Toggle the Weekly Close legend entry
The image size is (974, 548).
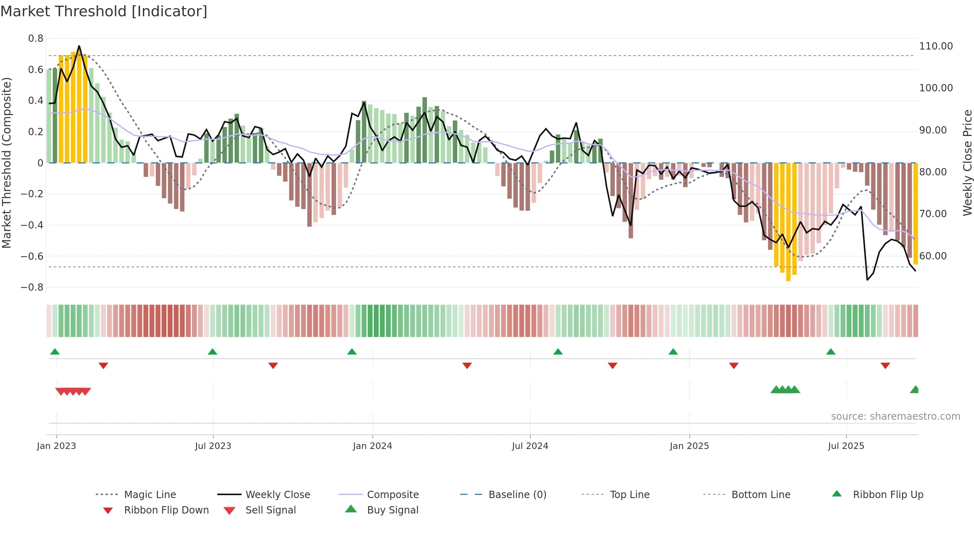pyautogui.click(x=263, y=494)
